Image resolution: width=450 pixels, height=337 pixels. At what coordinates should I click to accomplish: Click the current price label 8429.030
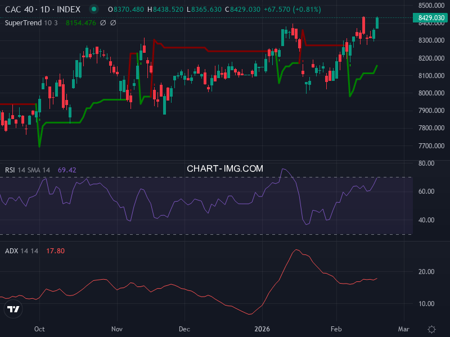(430, 17)
